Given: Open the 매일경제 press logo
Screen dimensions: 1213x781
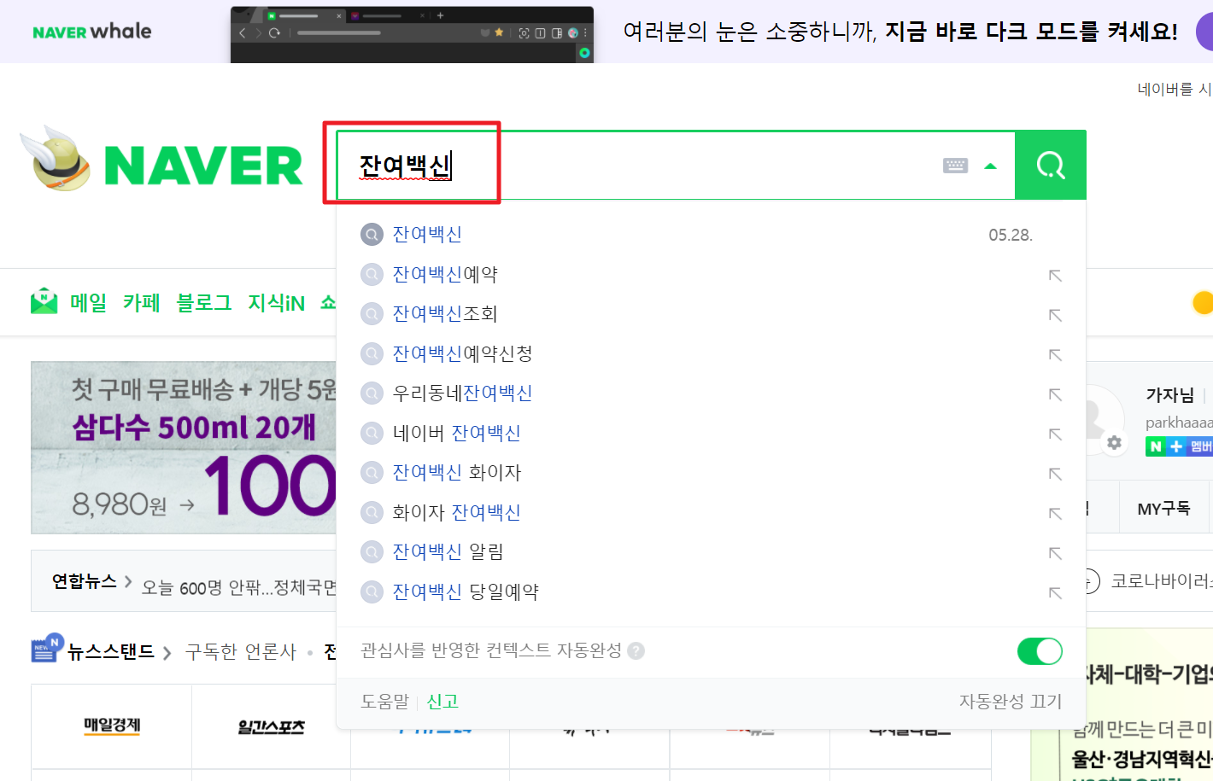Looking at the screenshot, I should [x=112, y=726].
